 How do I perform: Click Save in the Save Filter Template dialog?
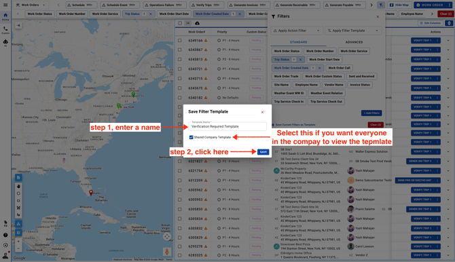(x=263, y=152)
